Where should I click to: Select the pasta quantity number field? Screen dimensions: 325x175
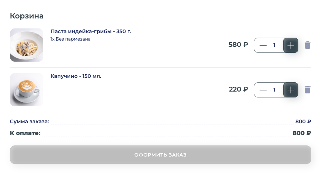[x=274, y=45]
